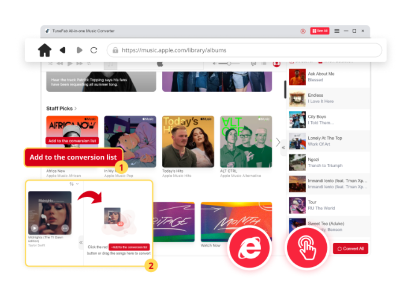
Task: Select Lonely At The Top song row
Action: pyautogui.click(x=329, y=141)
